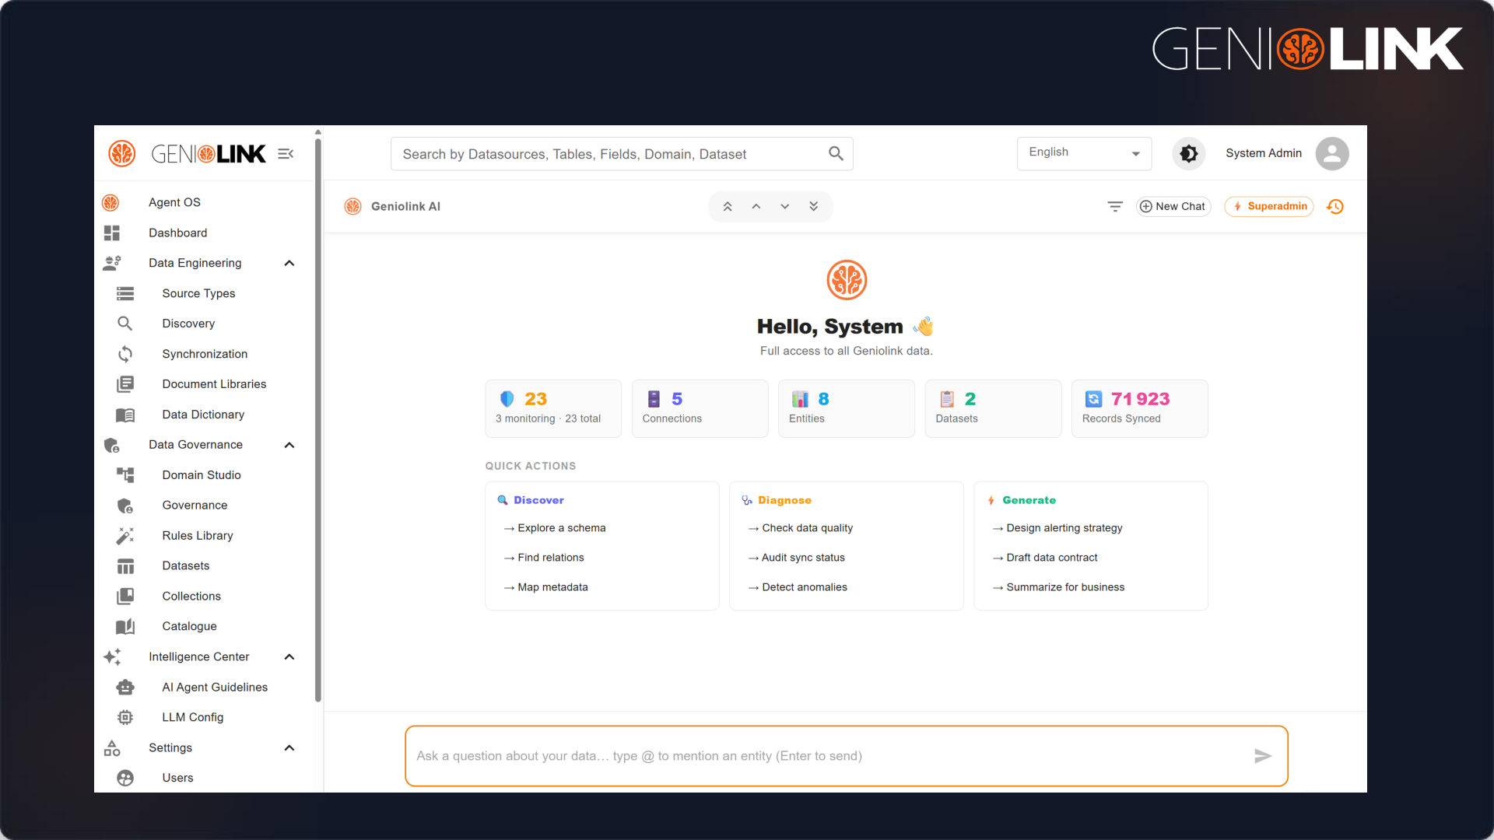Go to Domain Studio page
The width and height of the screenshot is (1494, 840).
202,475
